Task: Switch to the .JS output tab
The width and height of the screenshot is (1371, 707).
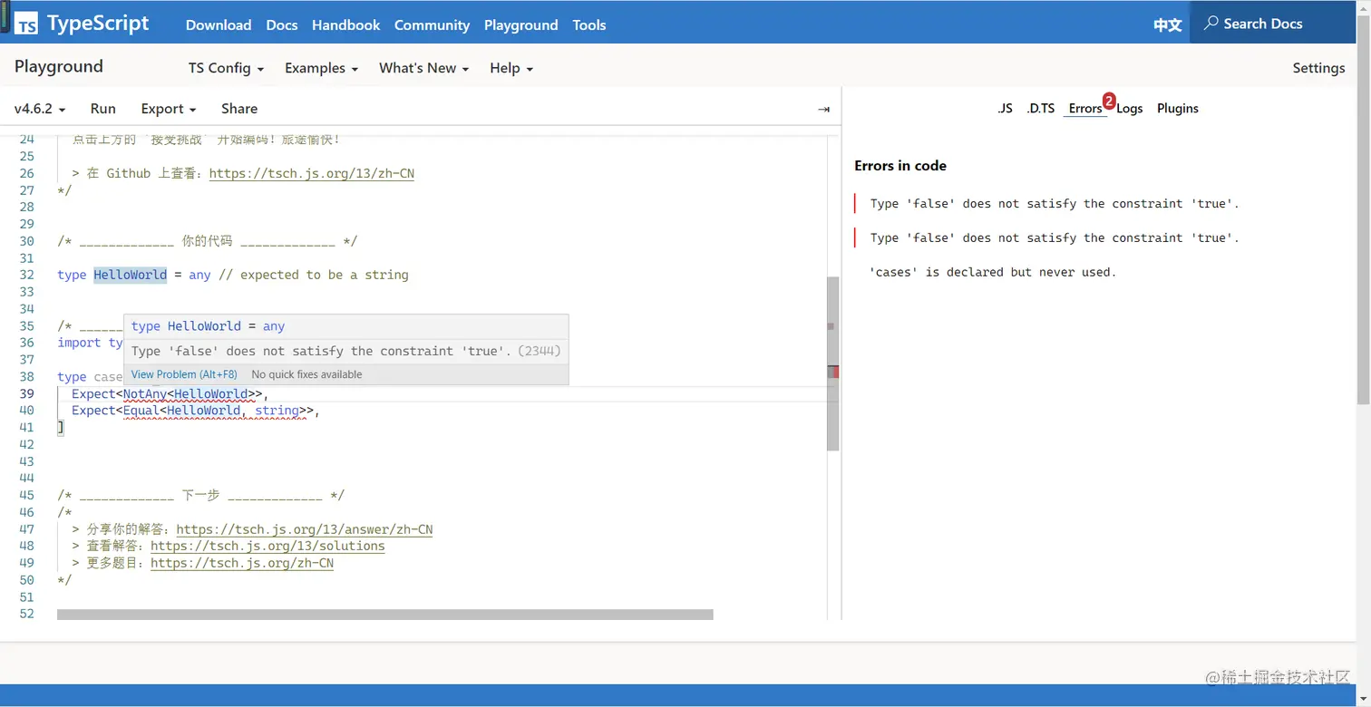Action: click(x=1005, y=109)
